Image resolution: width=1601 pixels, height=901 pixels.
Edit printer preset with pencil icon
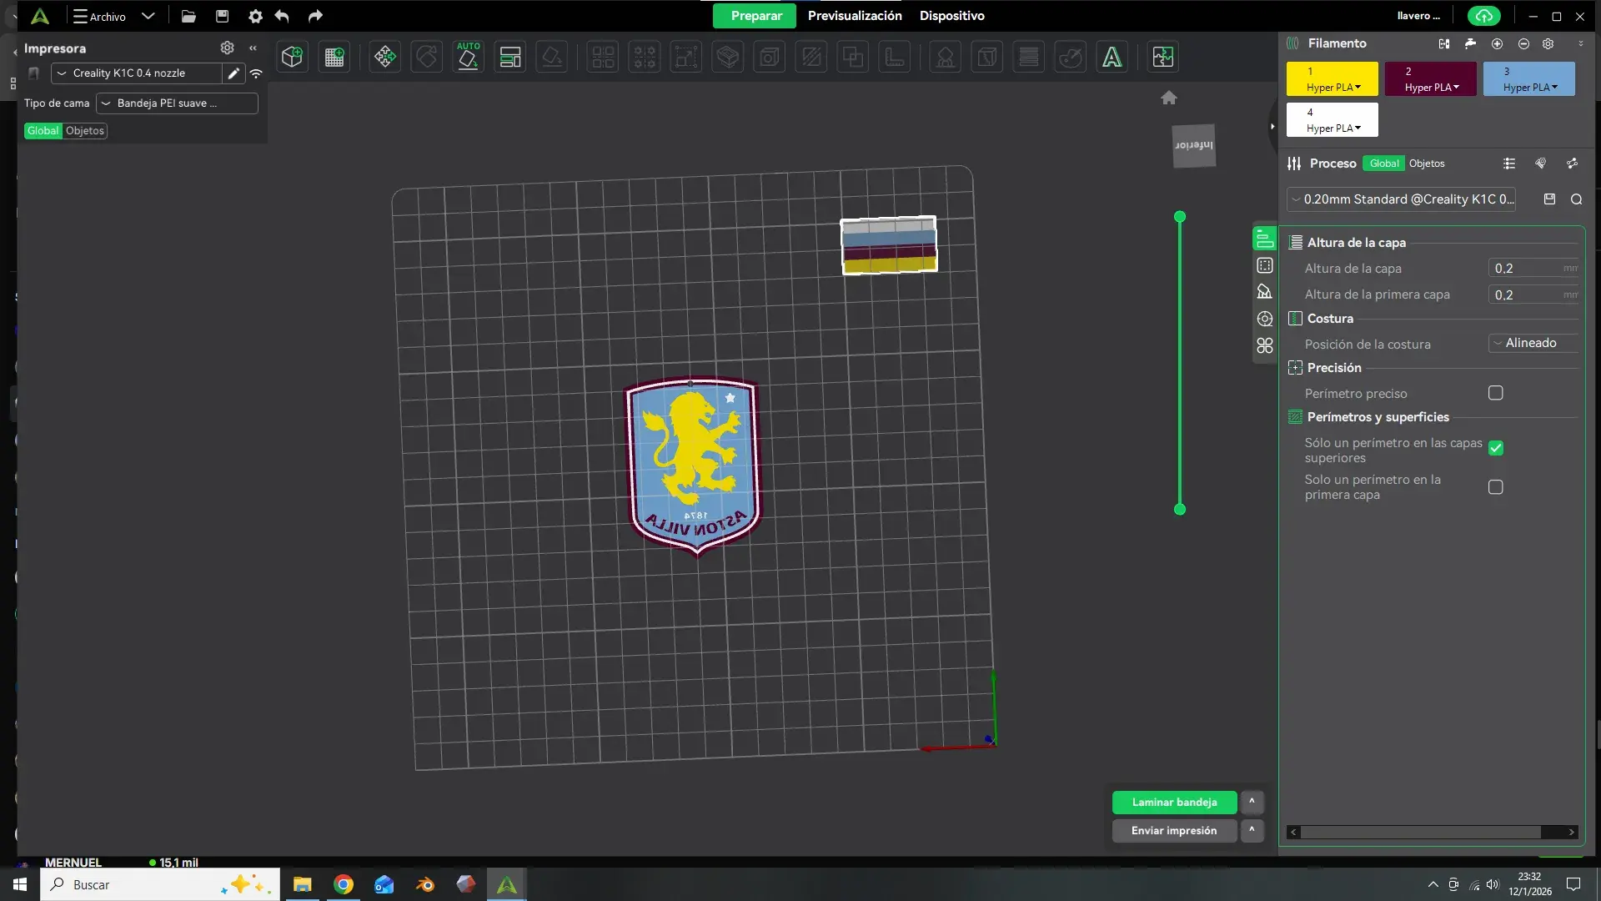click(x=233, y=73)
